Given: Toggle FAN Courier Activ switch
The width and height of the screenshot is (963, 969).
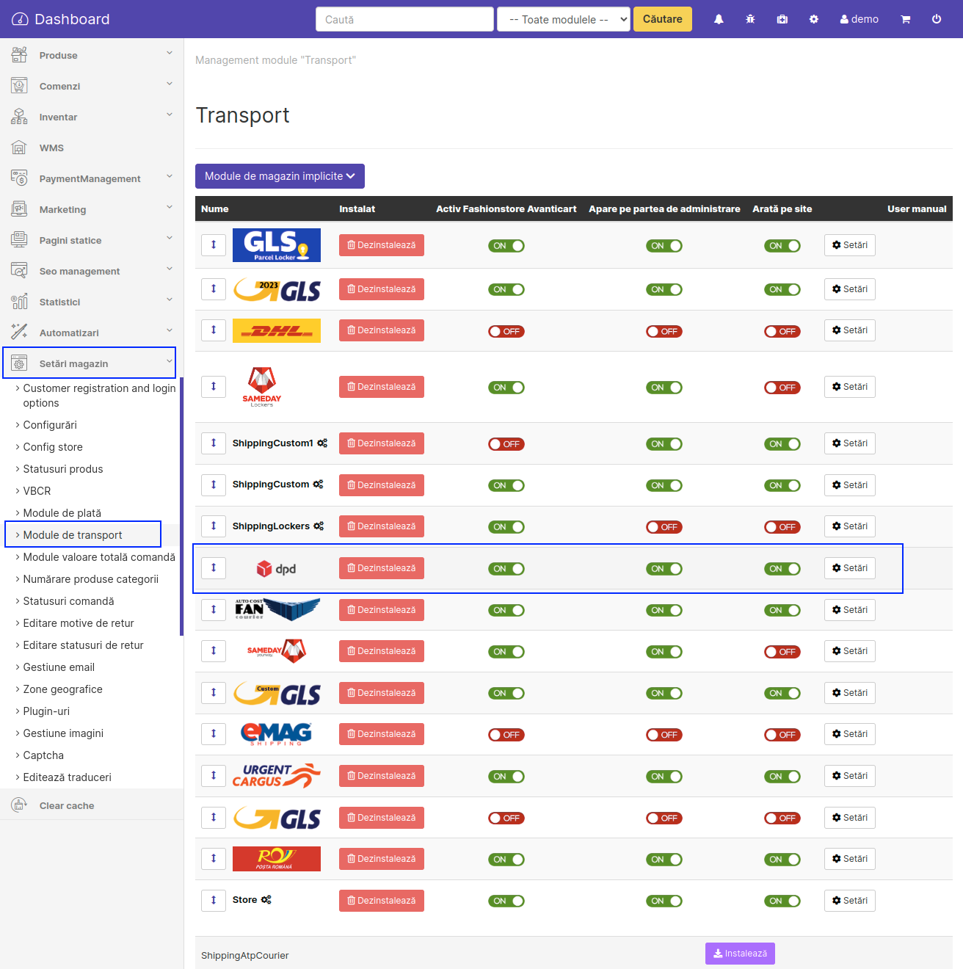Looking at the screenshot, I should 506,610.
